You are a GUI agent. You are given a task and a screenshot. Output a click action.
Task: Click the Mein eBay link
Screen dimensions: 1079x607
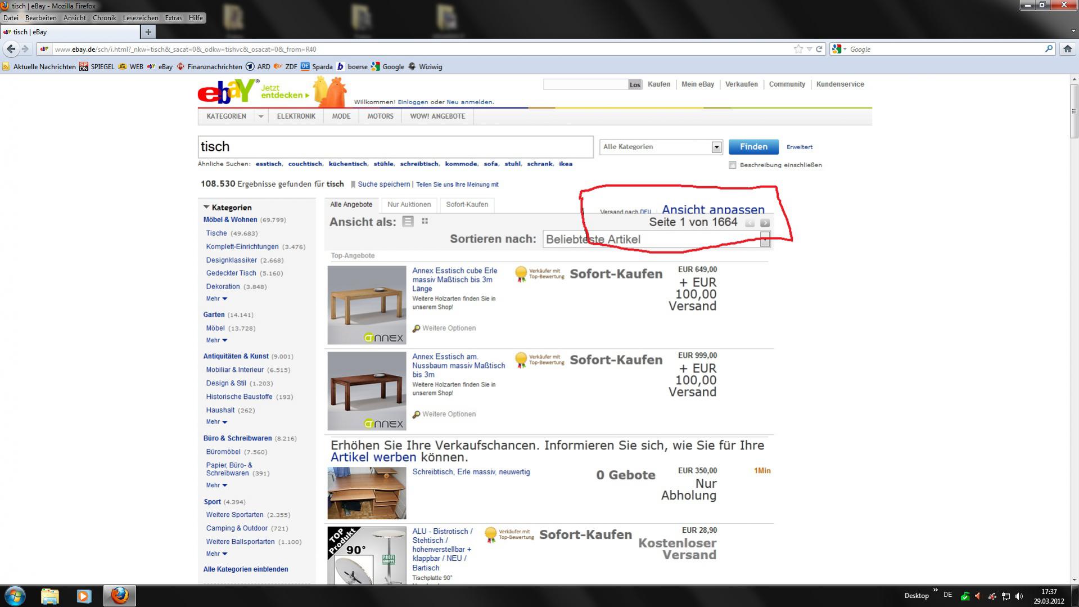click(x=698, y=84)
